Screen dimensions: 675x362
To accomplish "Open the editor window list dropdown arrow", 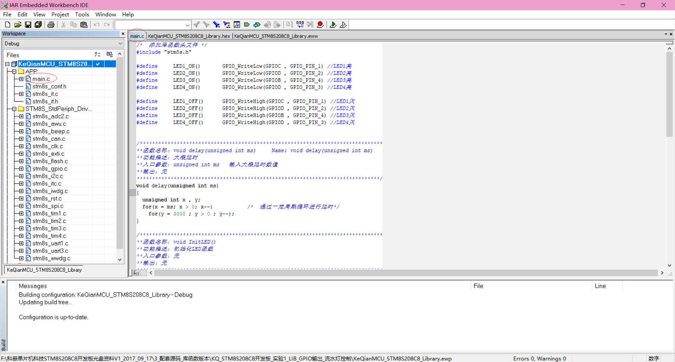I will pos(666,34).
